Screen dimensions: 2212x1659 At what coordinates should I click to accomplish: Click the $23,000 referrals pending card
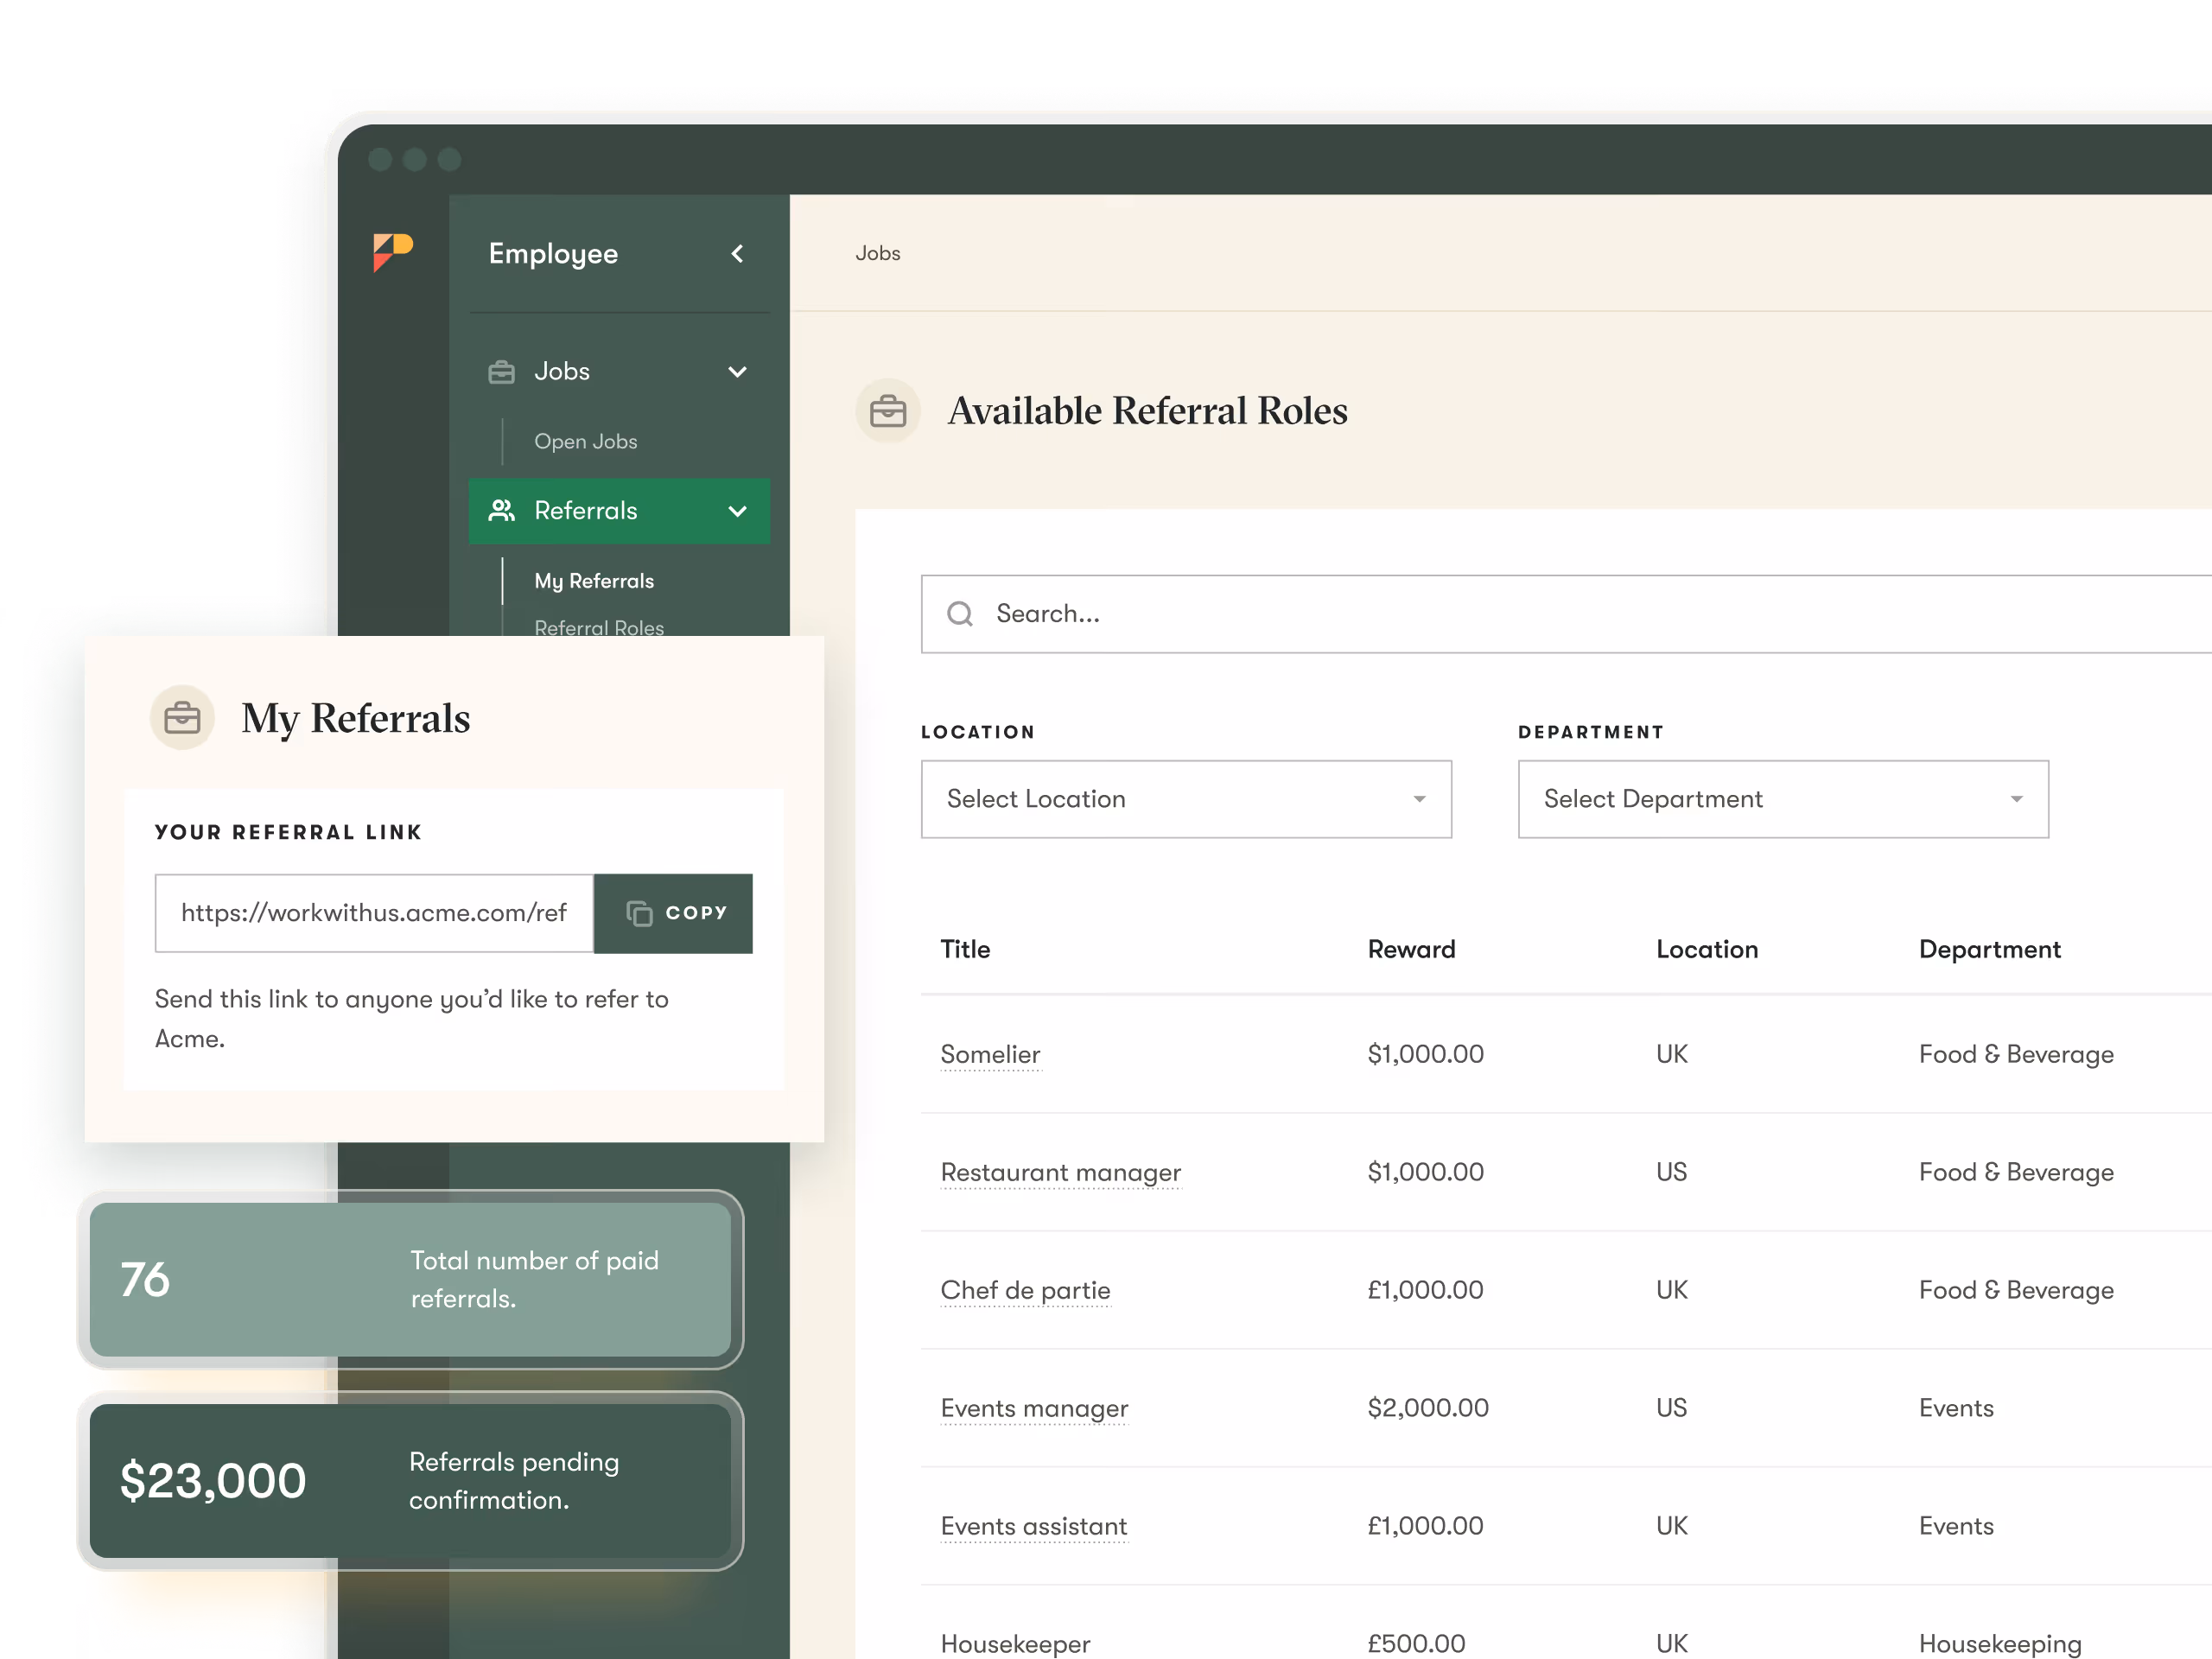[410, 1481]
